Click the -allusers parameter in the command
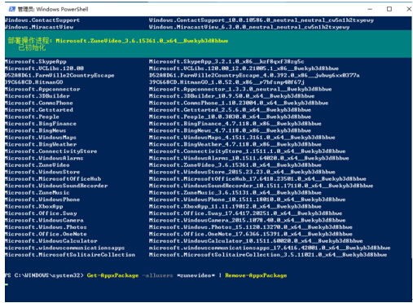The image size is (413, 303). tap(157, 275)
